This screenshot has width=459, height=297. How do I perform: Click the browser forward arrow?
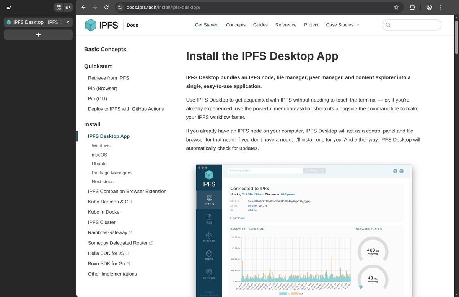(95, 7)
